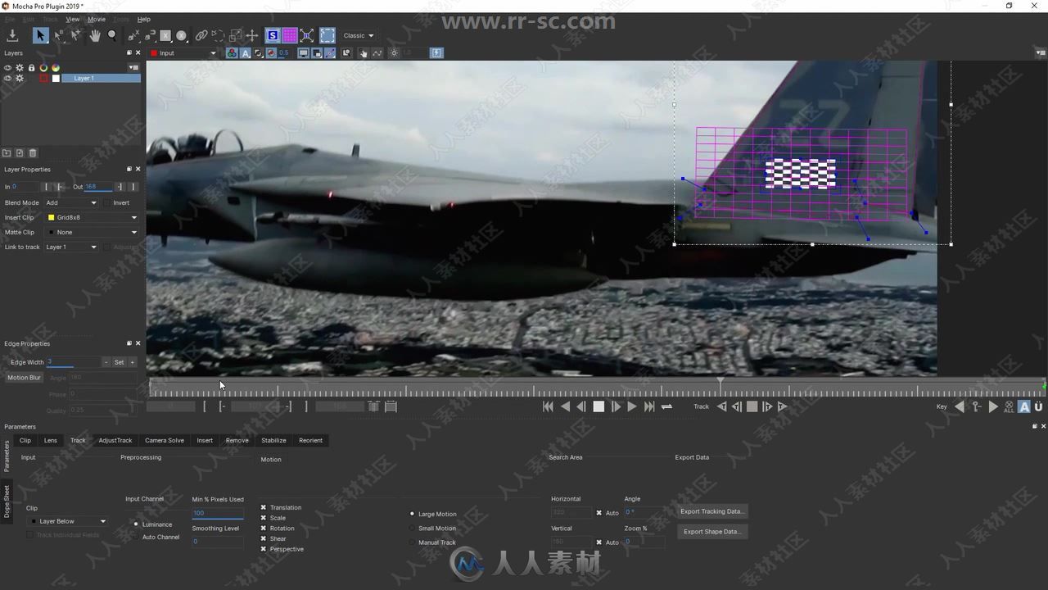Click the Add keyframe key icon

[x=976, y=406]
